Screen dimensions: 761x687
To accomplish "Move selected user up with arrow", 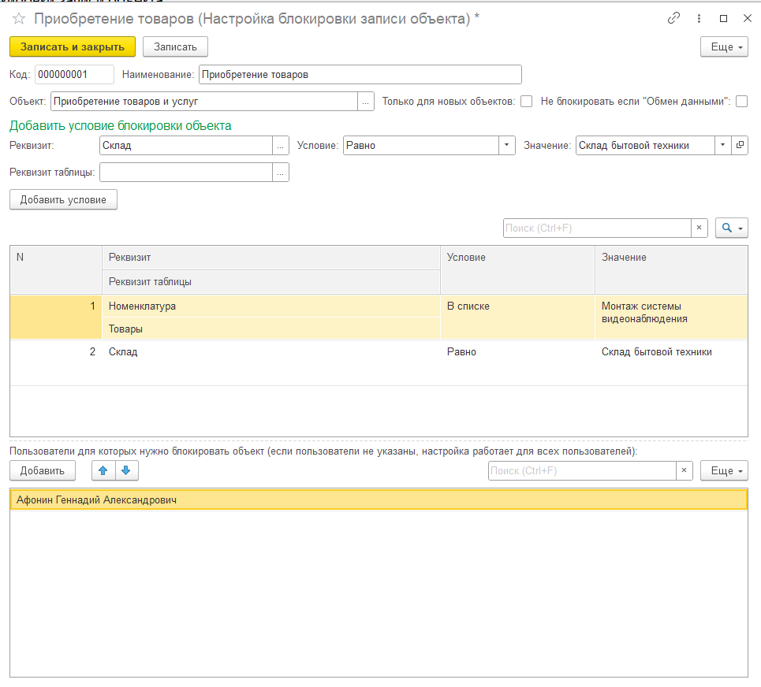I will pyautogui.click(x=103, y=471).
